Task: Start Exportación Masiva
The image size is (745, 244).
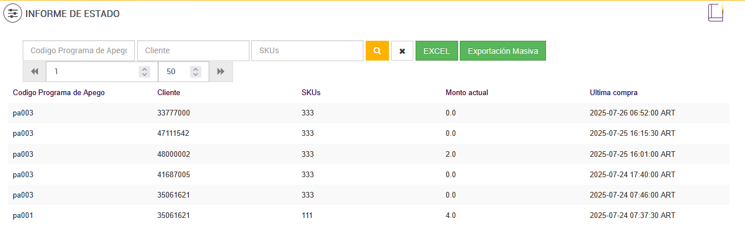Action: click(502, 50)
